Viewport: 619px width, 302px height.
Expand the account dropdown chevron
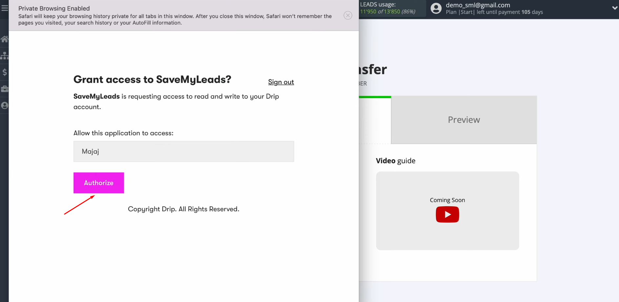[614, 8]
